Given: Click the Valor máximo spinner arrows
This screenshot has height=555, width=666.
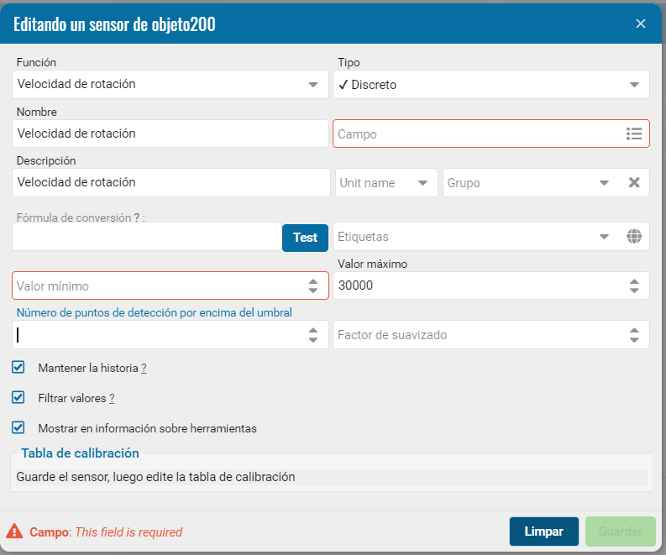Looking at the screenshot, I should [634, 285].
